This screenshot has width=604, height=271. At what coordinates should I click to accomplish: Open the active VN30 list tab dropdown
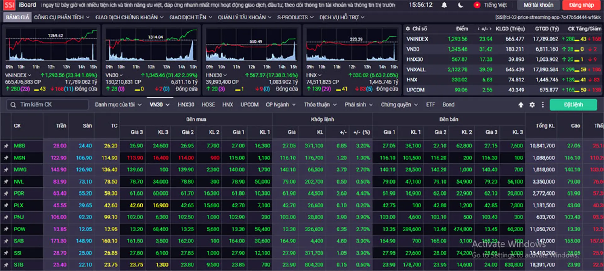(x=159, y=105)
